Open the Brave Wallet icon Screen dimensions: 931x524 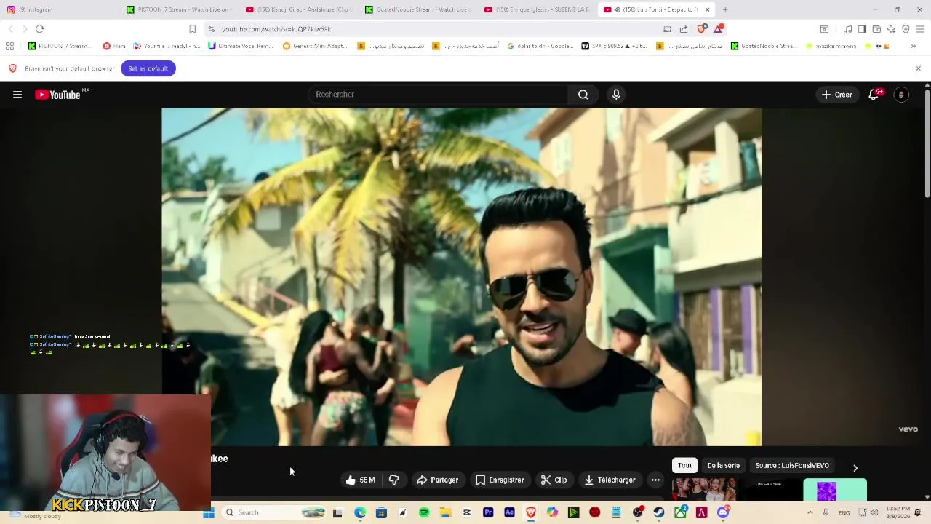(876, 29)
